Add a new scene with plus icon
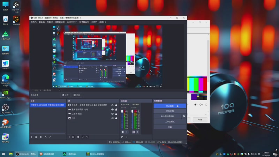 point(32,137)
